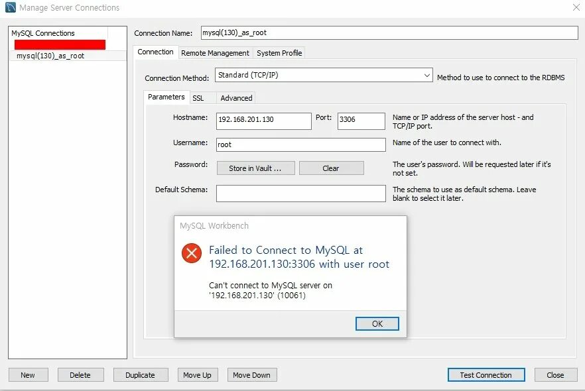This screenshot has width=585, height=391.
Task: Click the Delete connection button
Action: point(81,375)
